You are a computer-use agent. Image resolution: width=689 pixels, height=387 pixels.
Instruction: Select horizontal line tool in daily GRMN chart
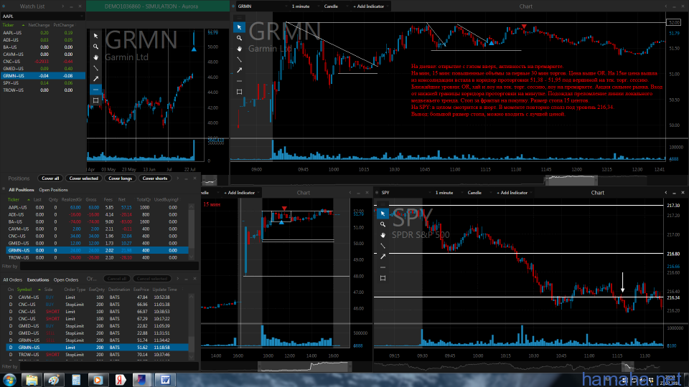coord(95,90)
